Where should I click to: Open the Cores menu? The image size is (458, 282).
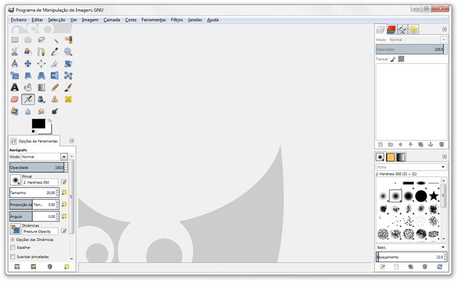131,20
